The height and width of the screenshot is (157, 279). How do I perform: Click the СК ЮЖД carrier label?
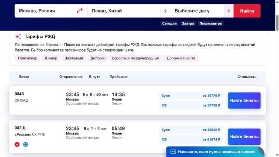click(x=21, y=100)
